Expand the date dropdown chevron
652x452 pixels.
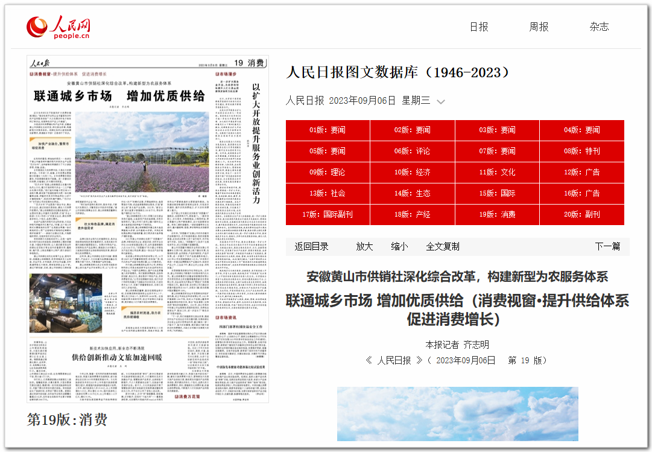click(x=441, y=101)
